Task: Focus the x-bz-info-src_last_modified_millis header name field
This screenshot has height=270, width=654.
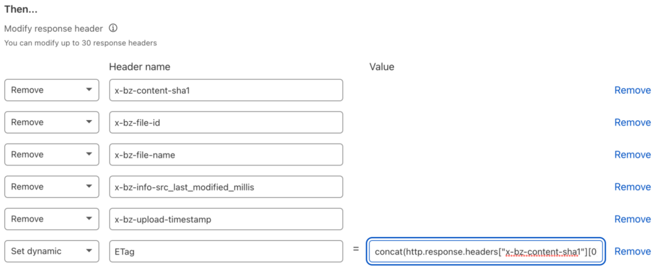Action: [x=225, y=187]
